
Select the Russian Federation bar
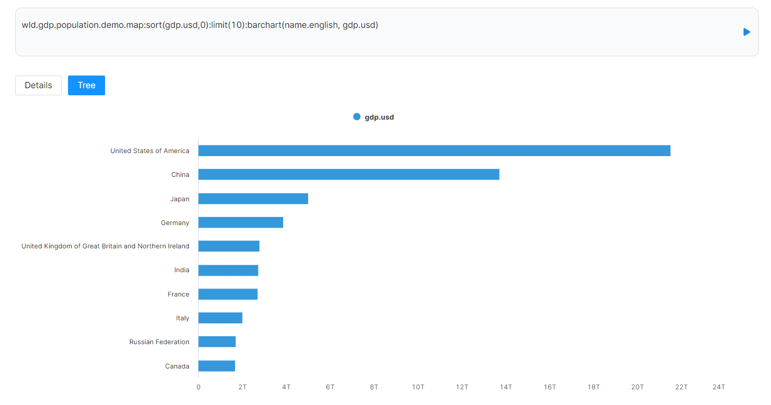[217, 342]
